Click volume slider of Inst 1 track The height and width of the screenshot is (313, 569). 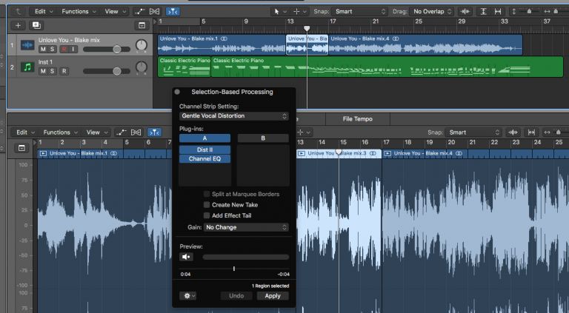tap(107, 71)
